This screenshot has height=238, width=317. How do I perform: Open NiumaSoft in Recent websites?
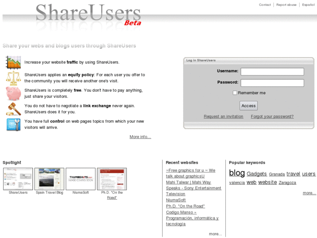click(x=176, y=200)
